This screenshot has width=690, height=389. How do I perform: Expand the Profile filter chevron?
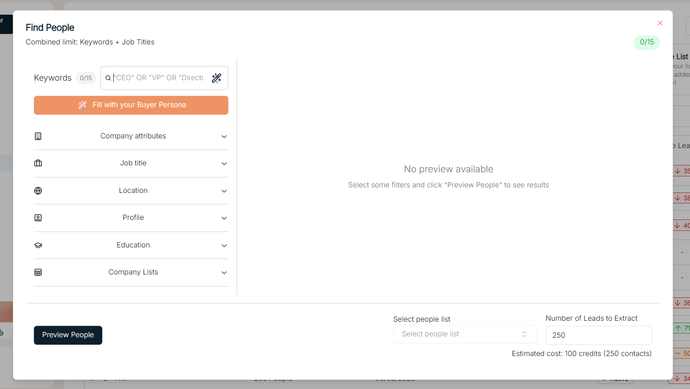coord(224,218)
